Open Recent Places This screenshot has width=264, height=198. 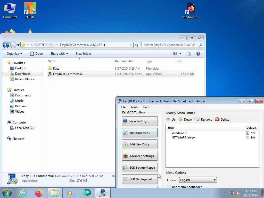(x=24, y=79)
